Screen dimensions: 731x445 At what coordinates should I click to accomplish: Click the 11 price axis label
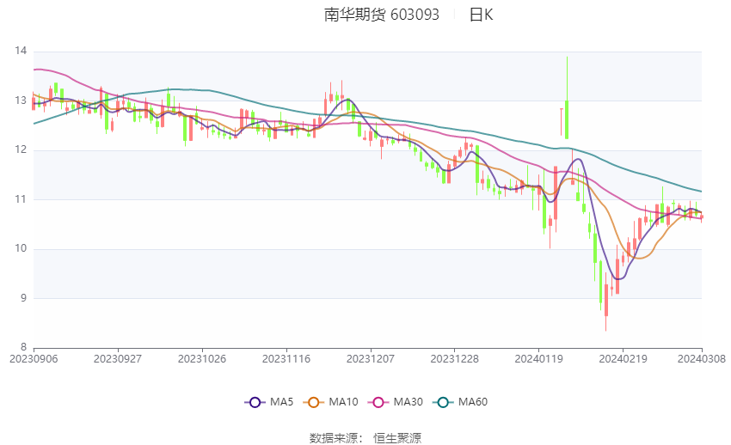pos(21,199)
